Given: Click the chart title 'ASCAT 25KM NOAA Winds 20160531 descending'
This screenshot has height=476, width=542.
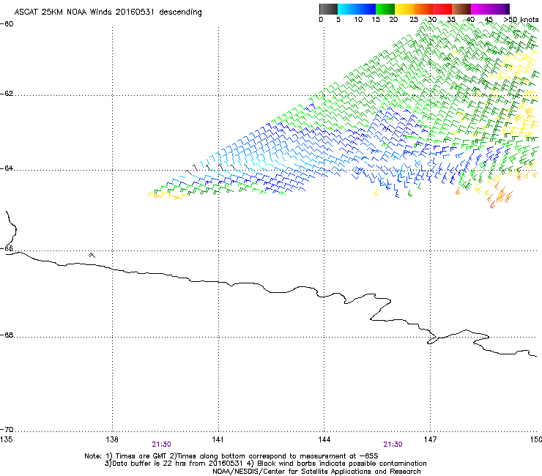Looking at the screenshot, I should coord(108,12).
